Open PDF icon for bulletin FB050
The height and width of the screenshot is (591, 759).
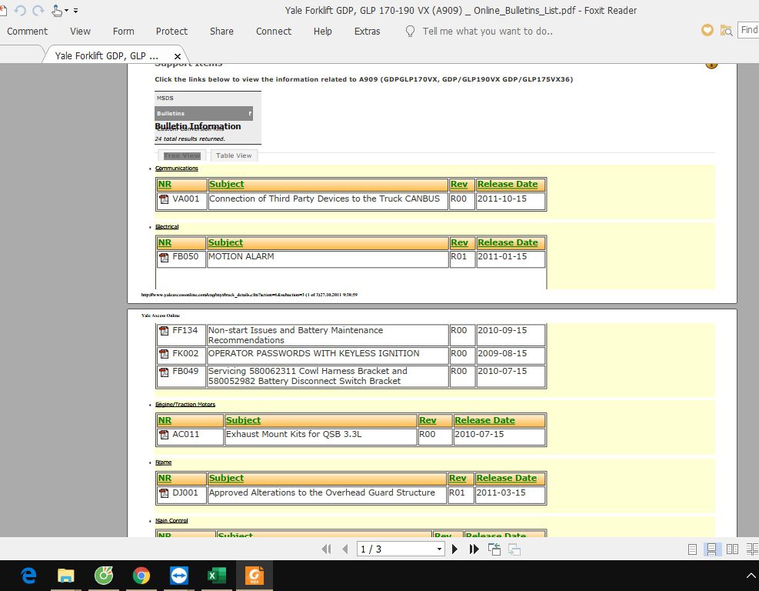click(164, 257)
